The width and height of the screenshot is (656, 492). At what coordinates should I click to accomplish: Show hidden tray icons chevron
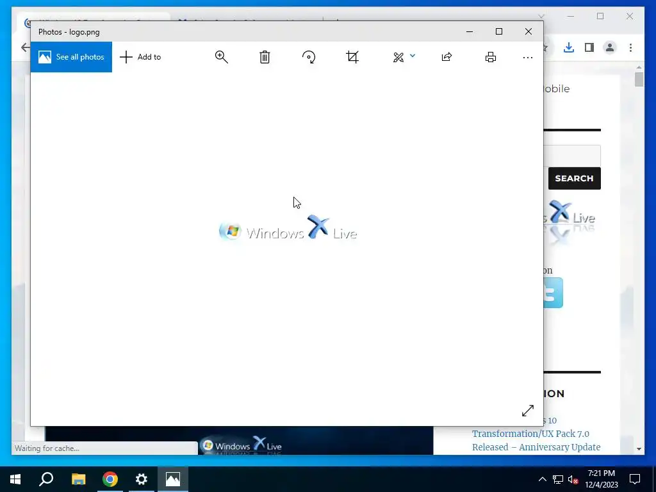click(x=542, y=479)
